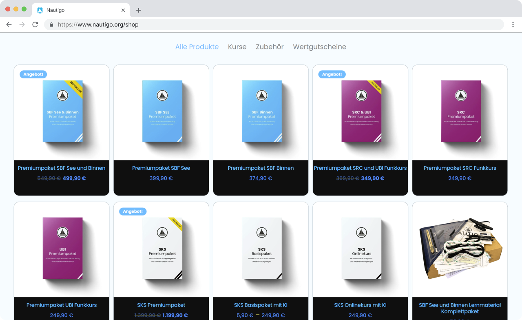Show the Wertgutscheine category

pyautogui.click(x=320, y=47)
